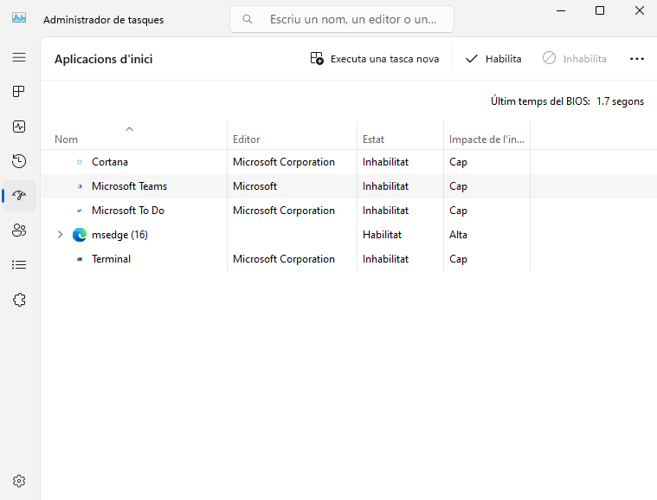The height and width of the screenshot is (500, 657).
Task: Sort by the Estat column header
Action: click(x=374, y=140)
